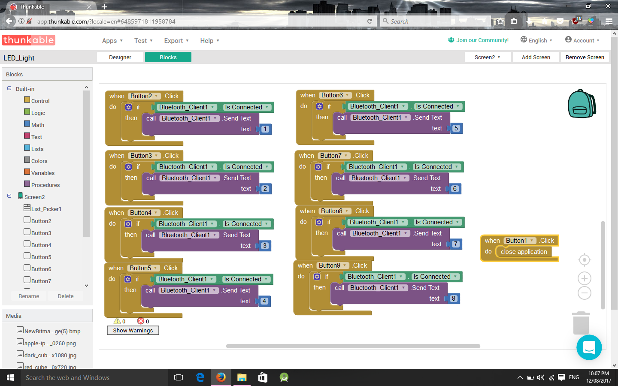Screen dimensions: 618x386
Task: Open File Explorer from the taskbar
Action: coord(242,377)
